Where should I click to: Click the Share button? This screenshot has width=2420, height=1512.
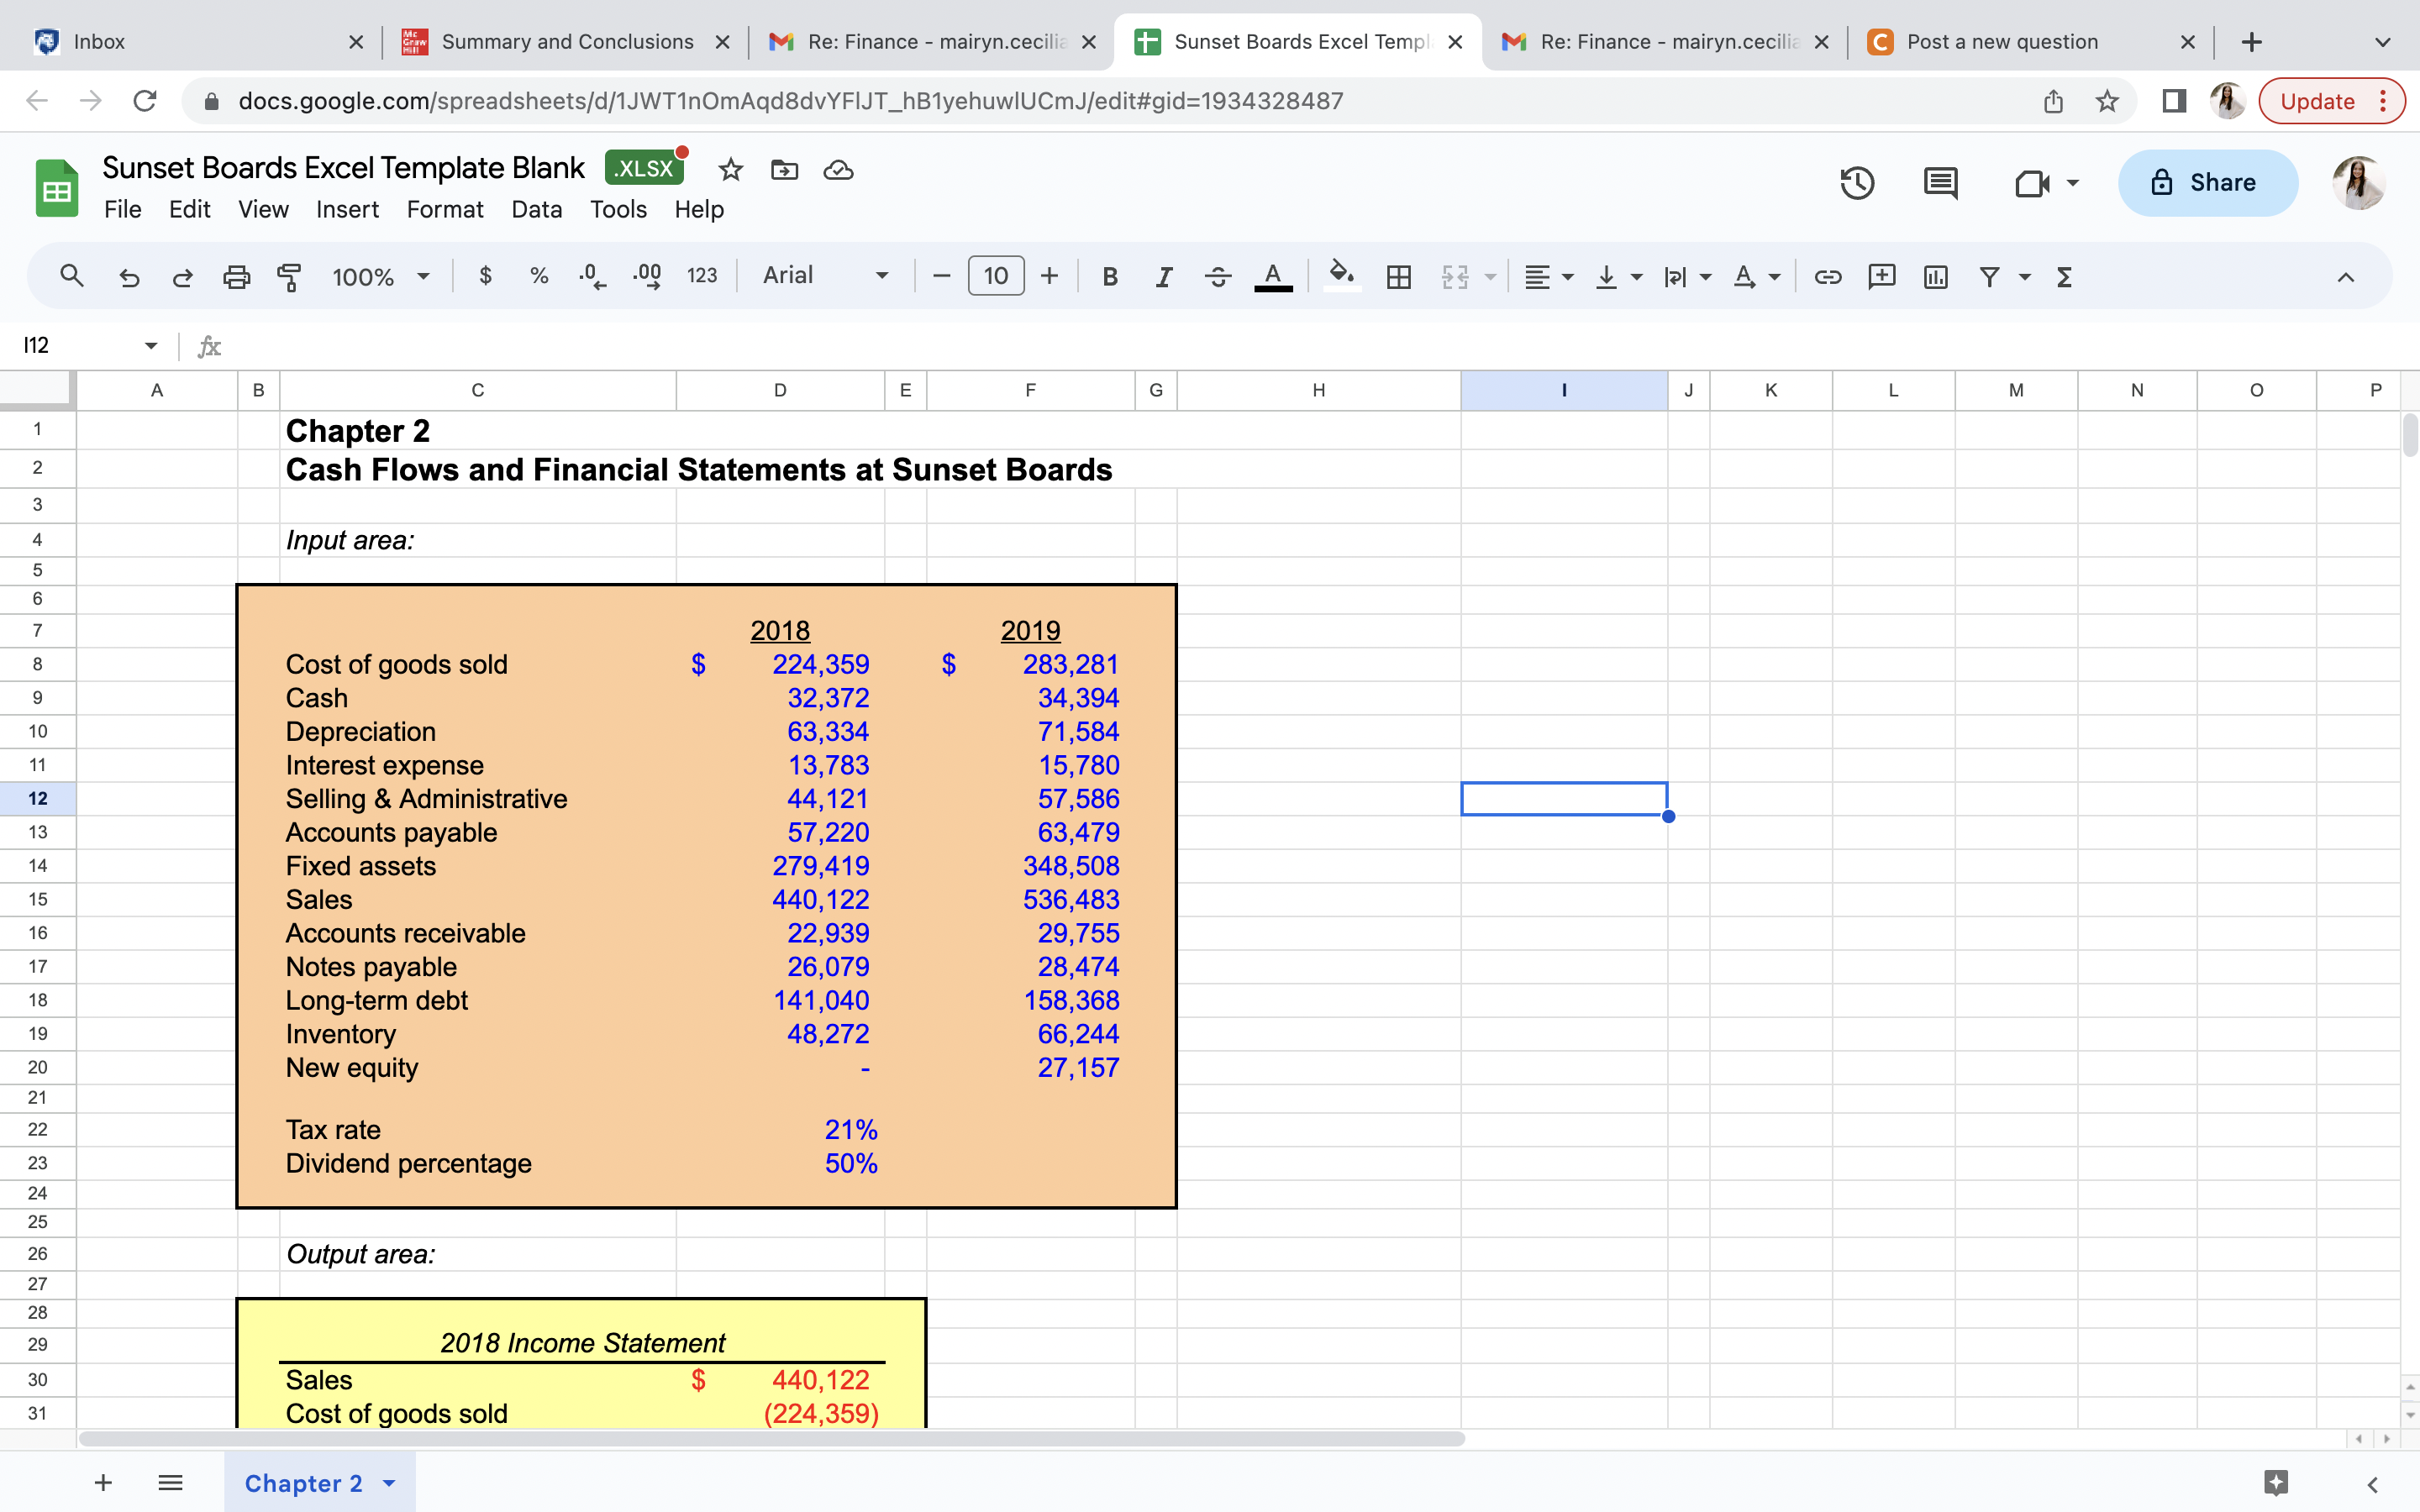click(x=2207, y=183)
